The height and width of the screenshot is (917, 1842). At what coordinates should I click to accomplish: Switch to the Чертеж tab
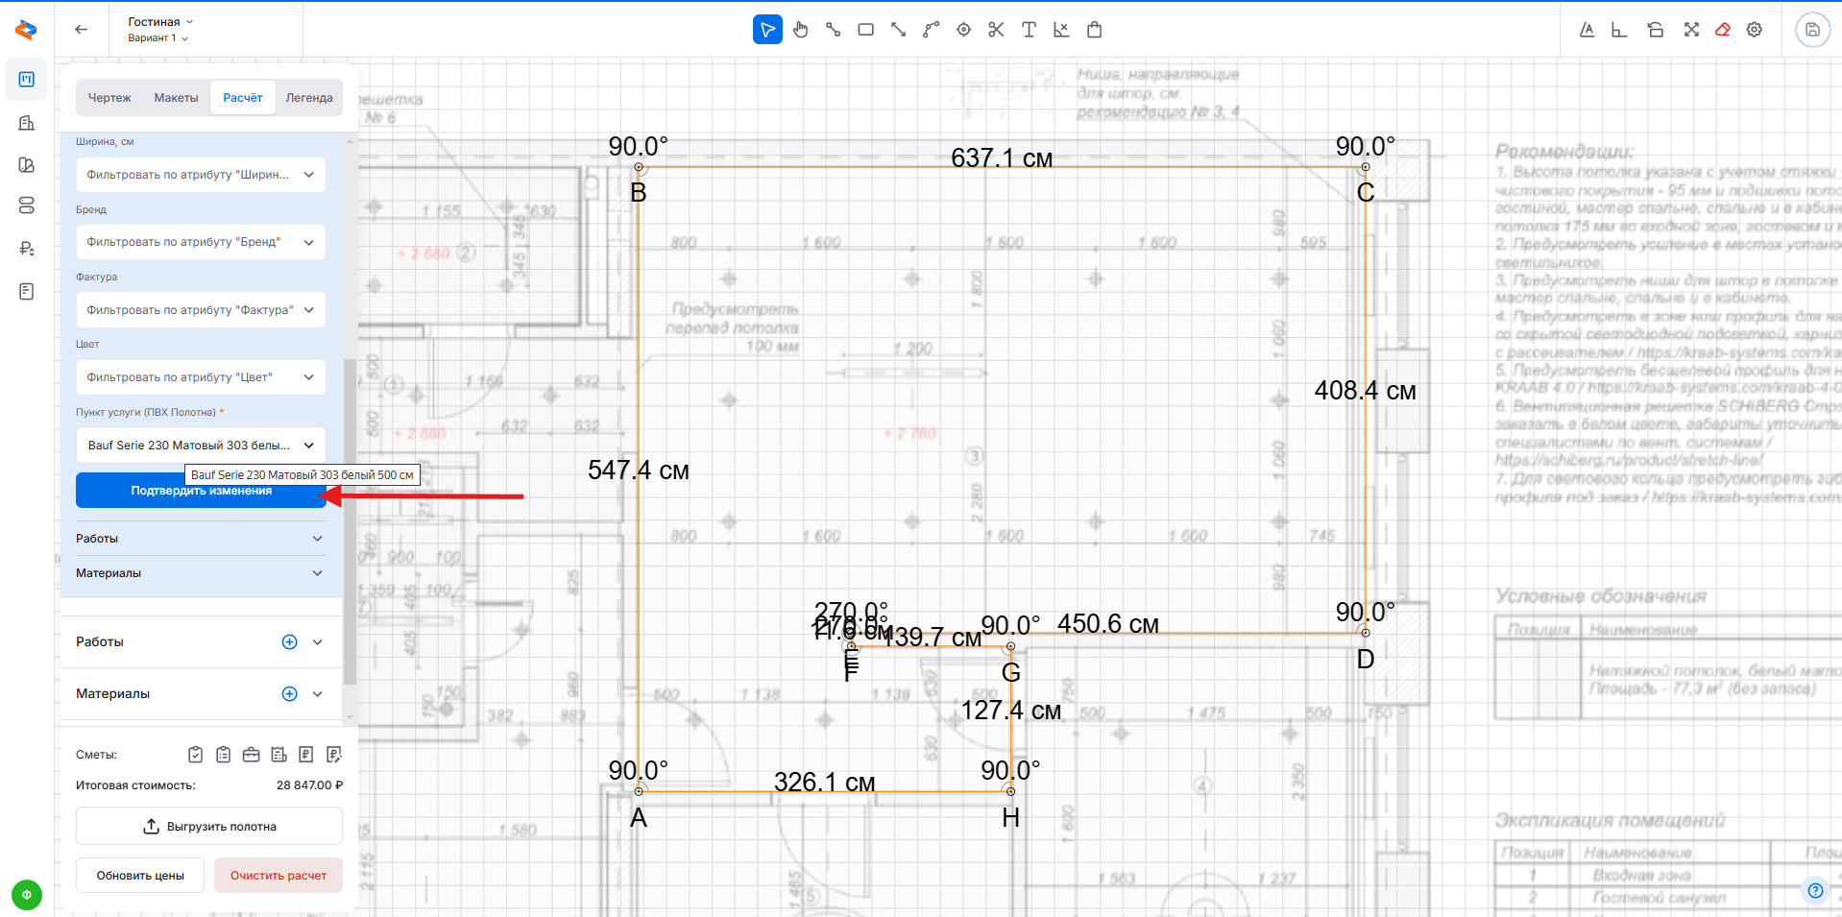[109, 98]
